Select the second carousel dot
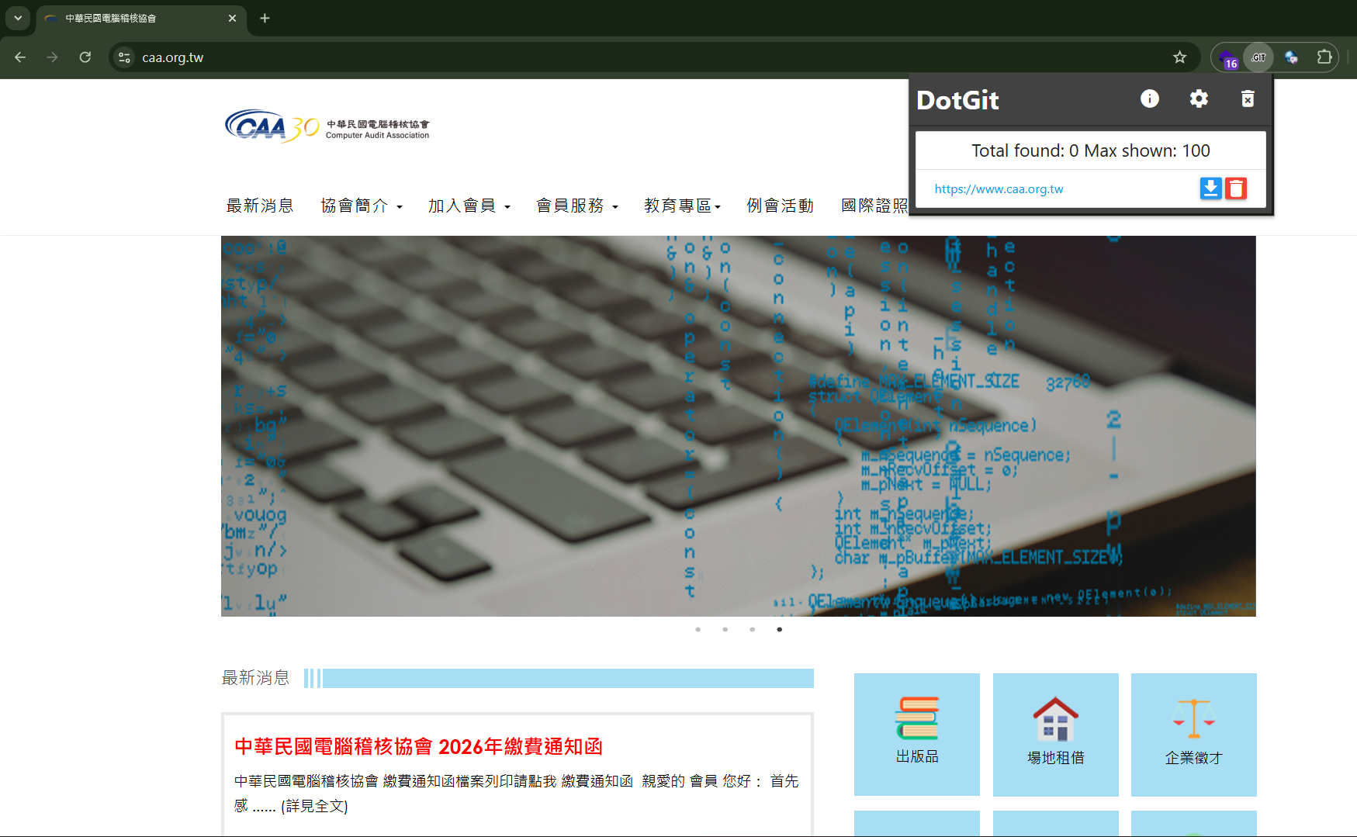The height and width of the screenshot is (837, 1357). pyautogui.click(x=725, y=629)
